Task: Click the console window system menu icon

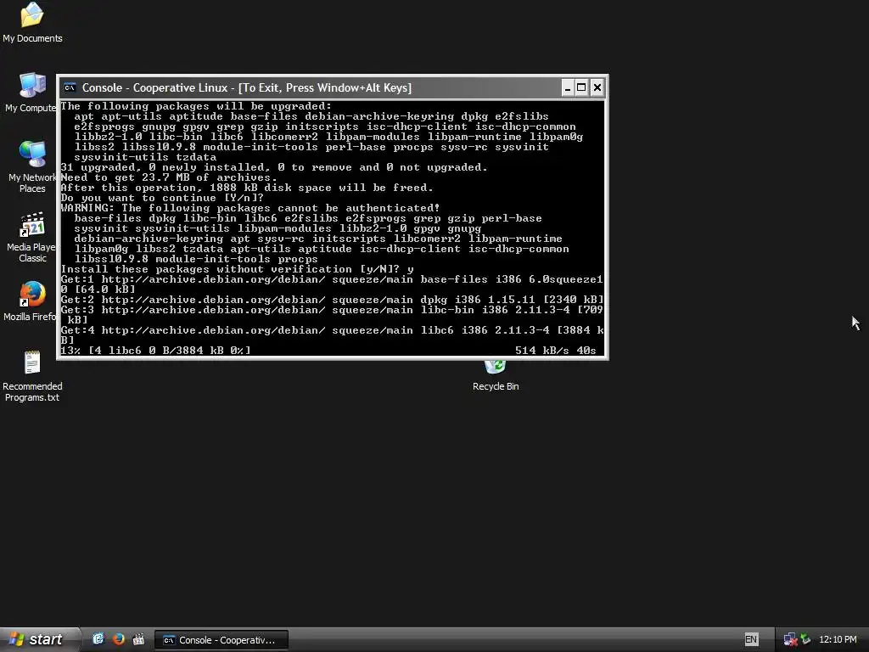Action: coord(70,87)
